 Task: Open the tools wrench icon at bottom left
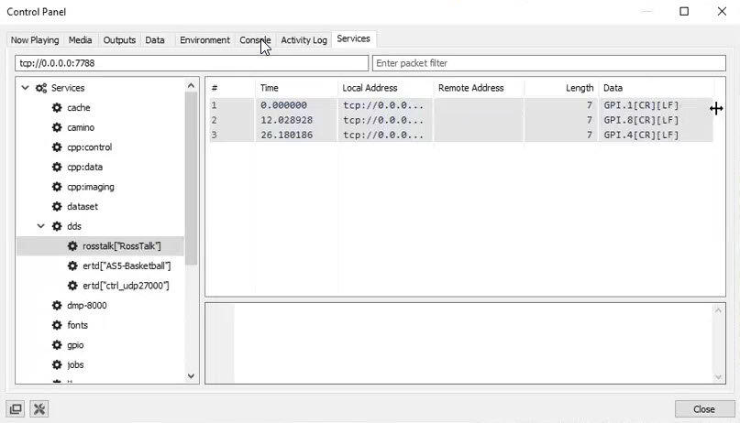tap(39, 409)
